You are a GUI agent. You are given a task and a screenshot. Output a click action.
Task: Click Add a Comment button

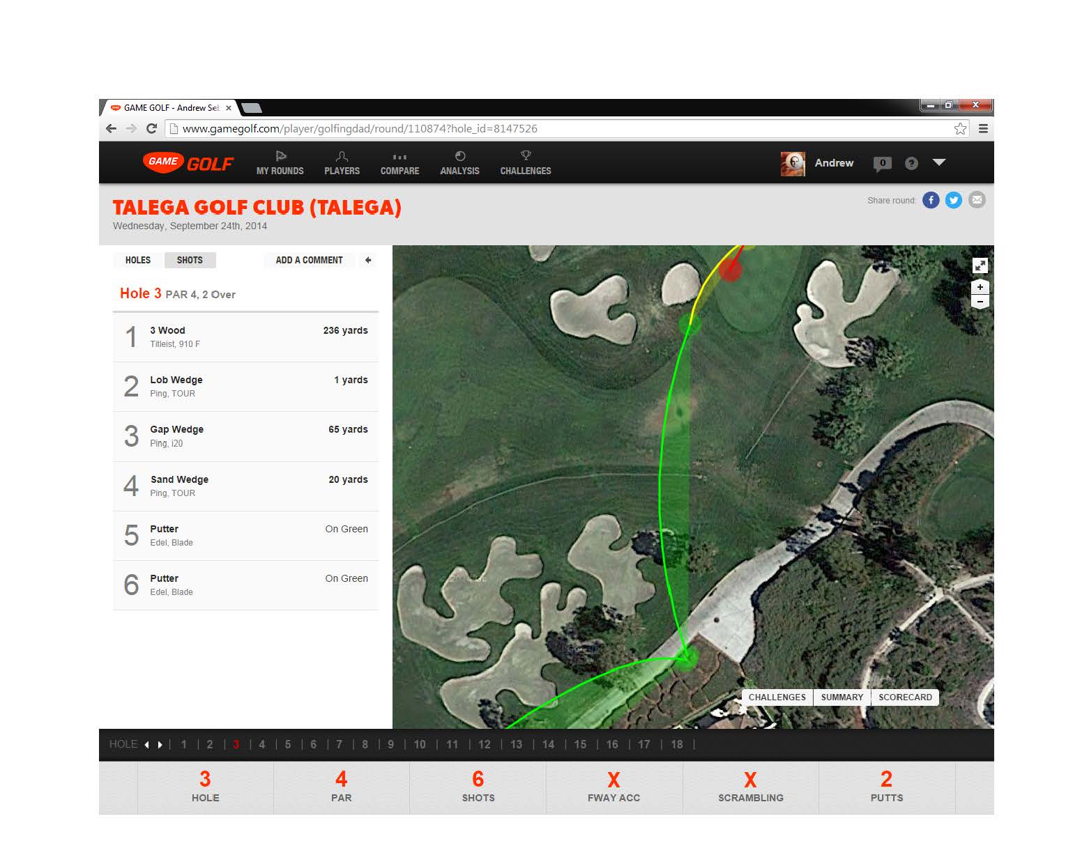pyautogui.click(x=309, y=260)
